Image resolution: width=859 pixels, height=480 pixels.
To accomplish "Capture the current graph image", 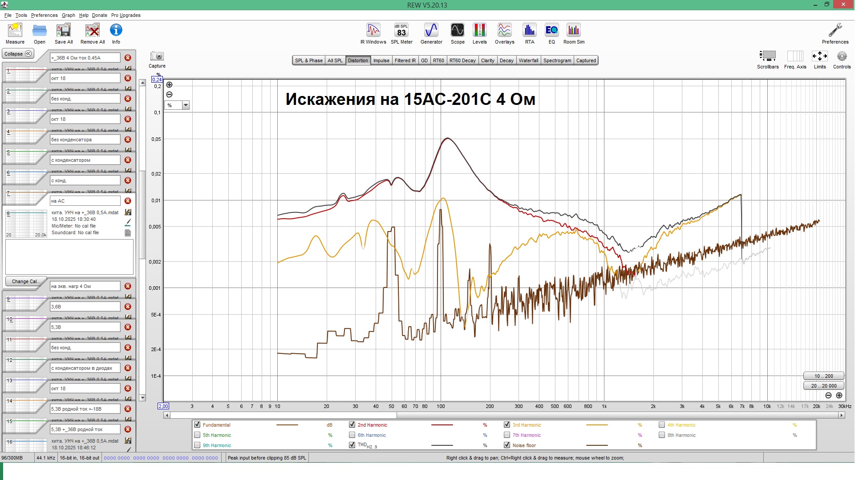I will coord(157,56).
